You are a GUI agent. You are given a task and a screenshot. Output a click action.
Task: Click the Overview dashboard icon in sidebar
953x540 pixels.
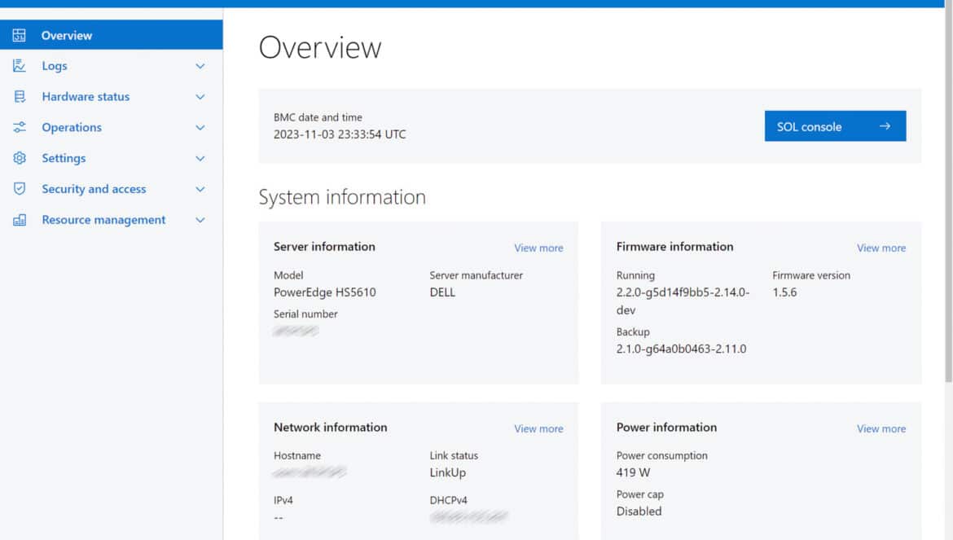tap(20, 35)
